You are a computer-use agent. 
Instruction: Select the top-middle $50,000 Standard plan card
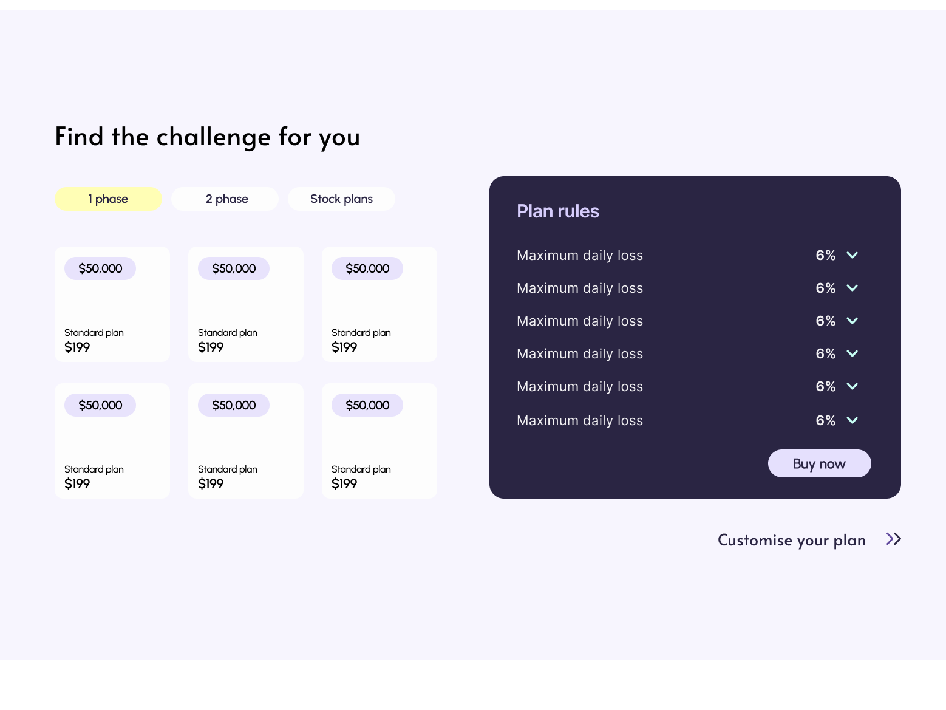(x=246, y=304)
